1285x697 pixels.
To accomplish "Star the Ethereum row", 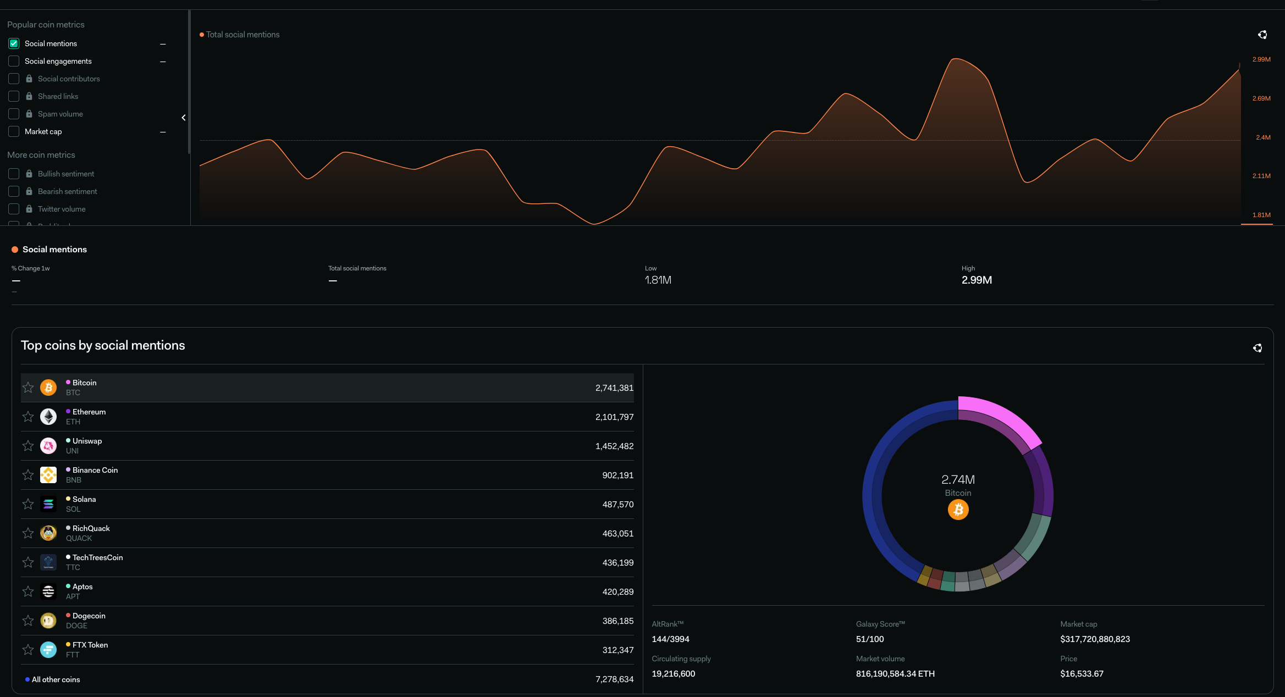I will pos(28,417).
